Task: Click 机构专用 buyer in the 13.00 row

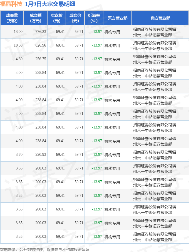Action: tap(112, 32)
